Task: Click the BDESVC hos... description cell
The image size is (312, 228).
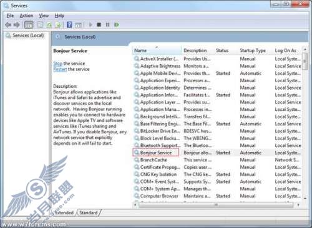Action: [x=198, y=131]
